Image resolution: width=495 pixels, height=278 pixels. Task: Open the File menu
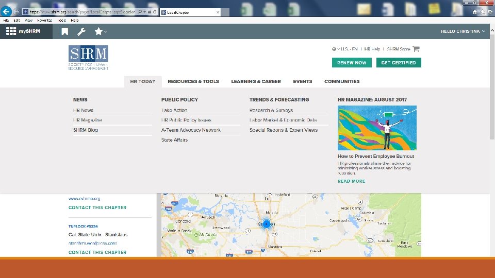(6, 20)
